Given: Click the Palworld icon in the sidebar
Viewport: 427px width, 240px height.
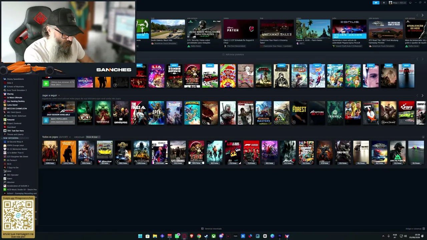Looking at the screenshot, I should 5,120.
